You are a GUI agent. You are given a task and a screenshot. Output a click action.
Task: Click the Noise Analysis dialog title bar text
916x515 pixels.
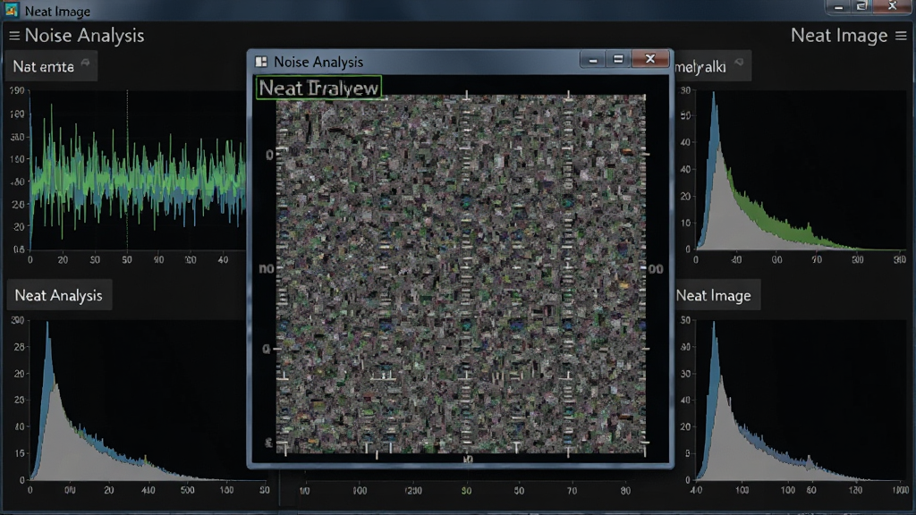tap(318, 62)
